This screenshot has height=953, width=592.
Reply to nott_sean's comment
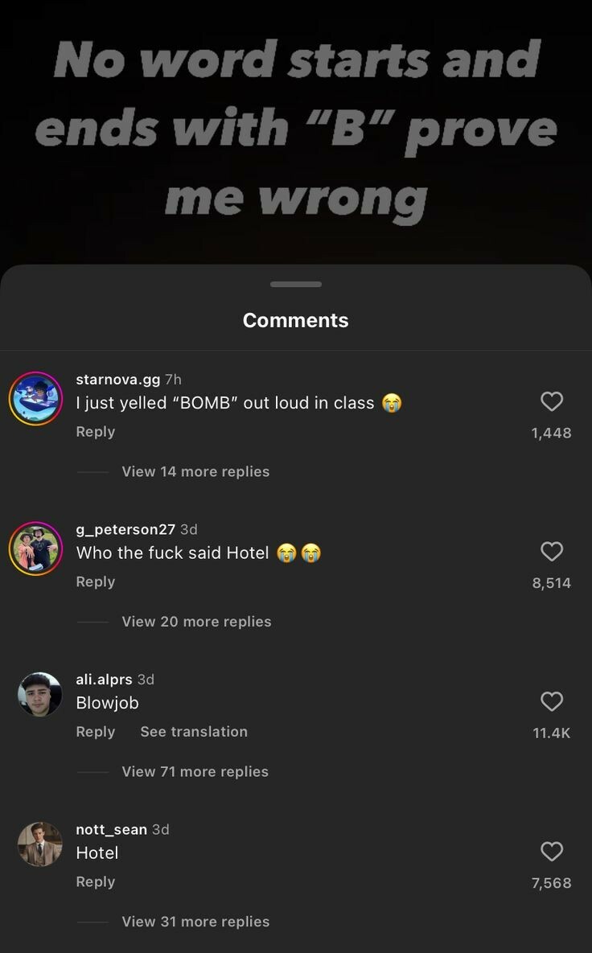click(x=96, y=882)
